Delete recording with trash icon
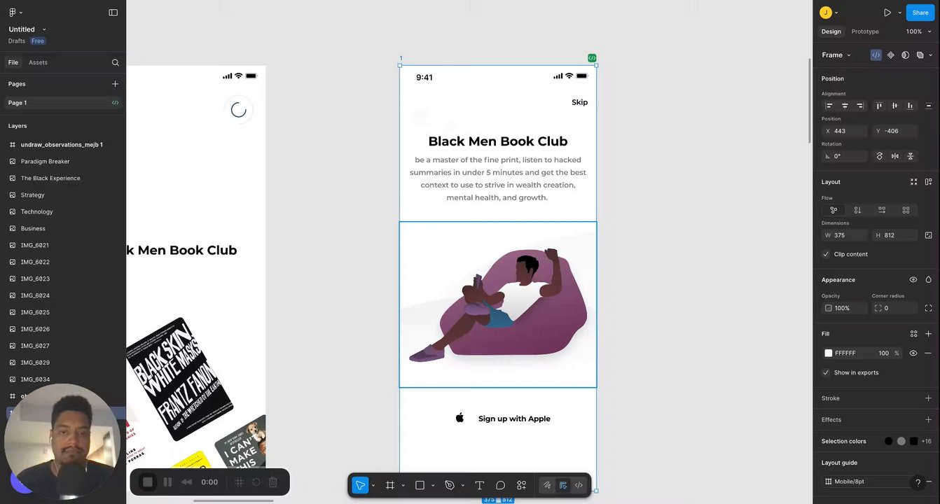 pyautogui.click(x=273, y=482)
